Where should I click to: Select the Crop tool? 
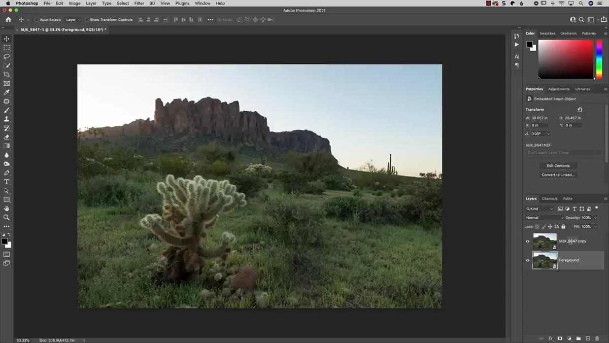(x=7, y=75)
